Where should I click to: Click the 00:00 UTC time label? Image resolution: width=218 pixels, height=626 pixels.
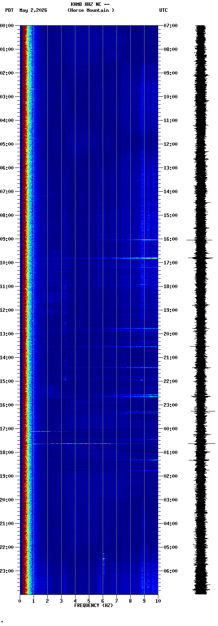(171, 429)
